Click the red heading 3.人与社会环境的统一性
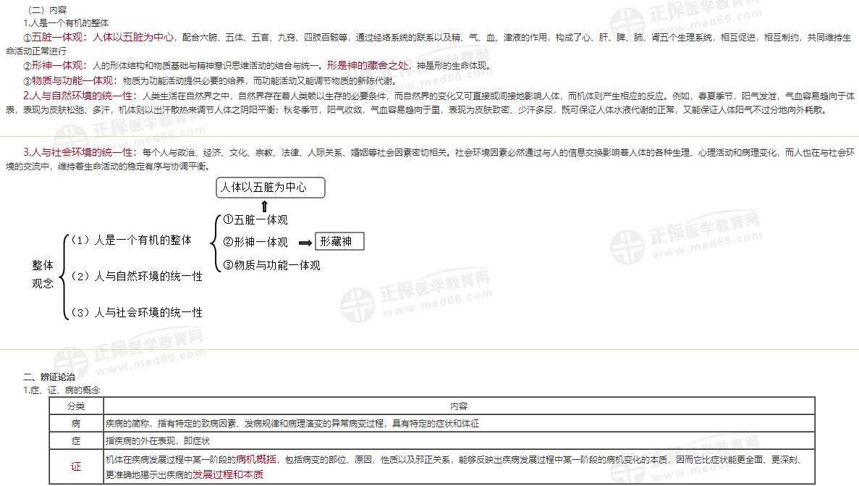The width and height of the screenshot is (859, 486). 80,152
